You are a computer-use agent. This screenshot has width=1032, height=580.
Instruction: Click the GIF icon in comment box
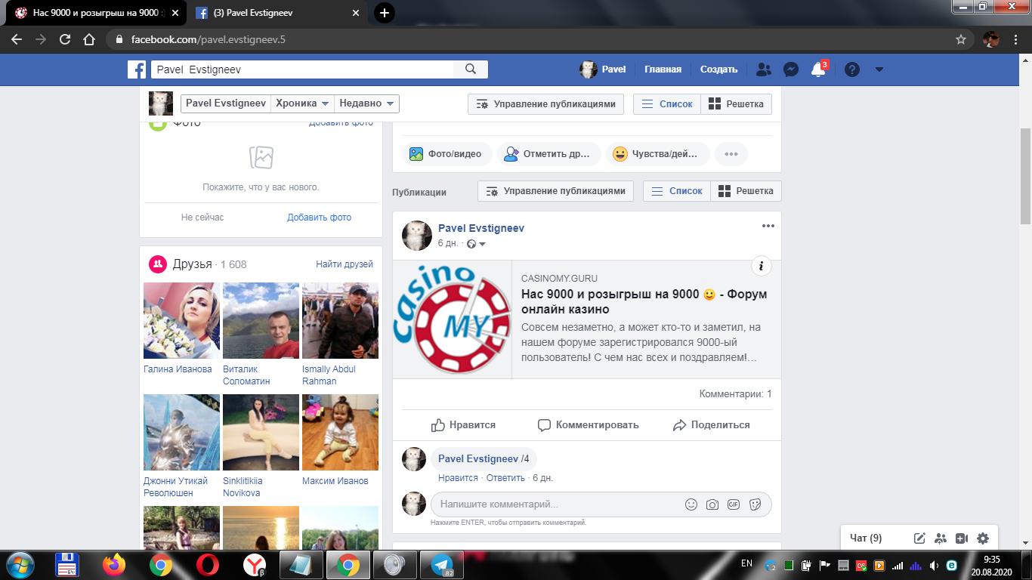(x=733, y=504)
